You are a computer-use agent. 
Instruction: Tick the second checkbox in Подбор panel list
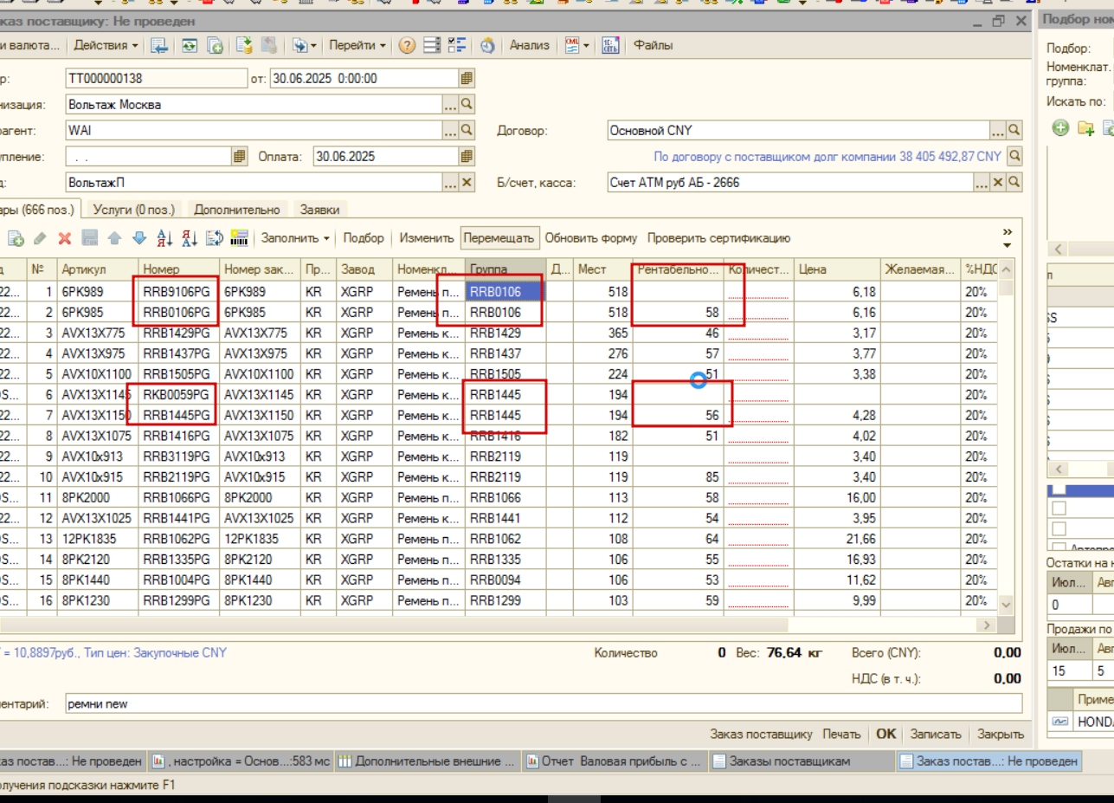(1059, 508)
